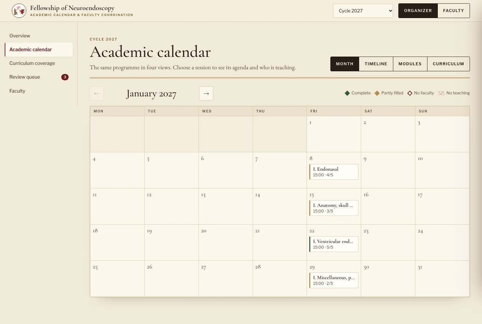Click the Fellowship of Neuroendoscopy title
Image resolution: width=482 pixels, height=324 pixels.
pos(72,8)
